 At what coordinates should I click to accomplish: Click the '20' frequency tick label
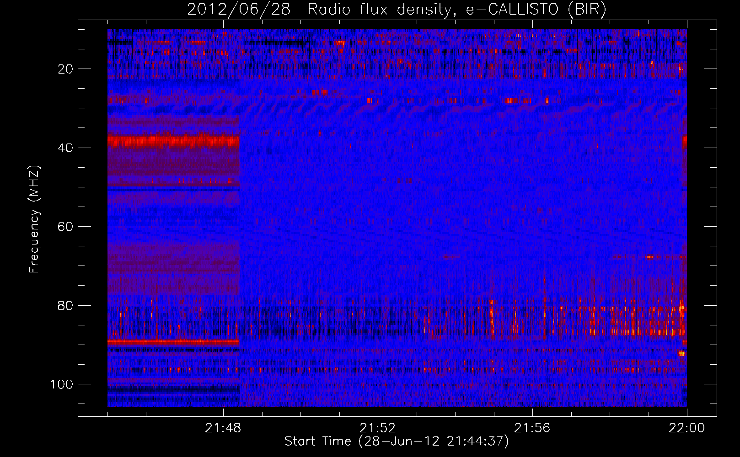click(65, 69)
